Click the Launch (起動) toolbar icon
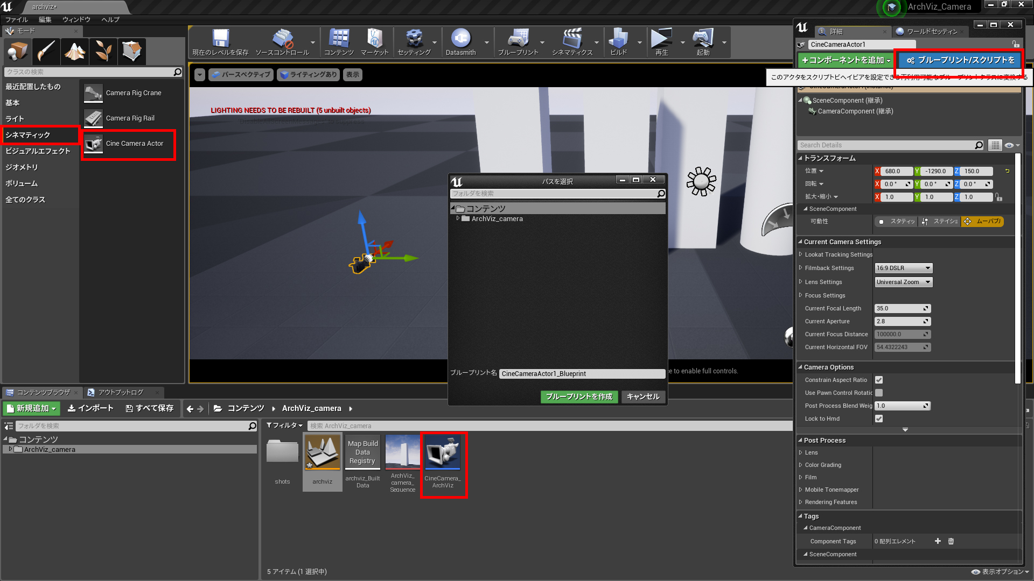Screen dimensions: 1034x581 703,42
